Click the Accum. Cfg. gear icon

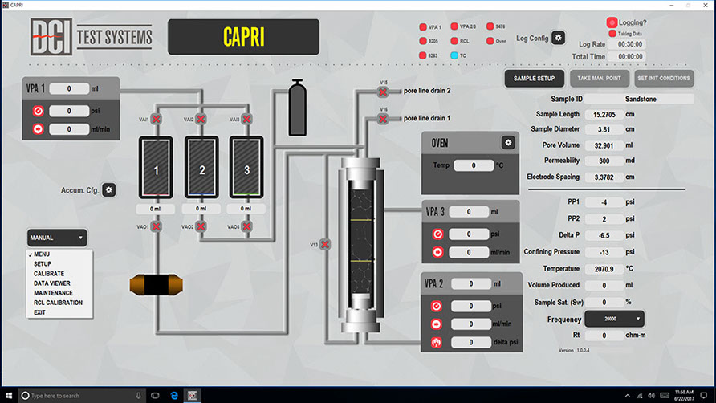tap(110, 190)
